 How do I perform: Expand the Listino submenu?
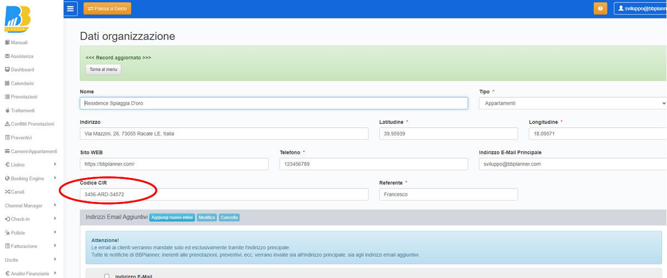point(30,165)
